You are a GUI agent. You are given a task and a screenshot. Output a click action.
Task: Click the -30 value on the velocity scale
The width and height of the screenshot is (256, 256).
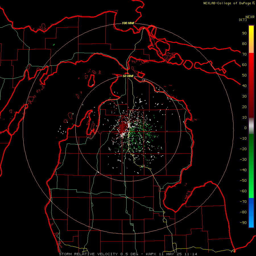[243, 160]
